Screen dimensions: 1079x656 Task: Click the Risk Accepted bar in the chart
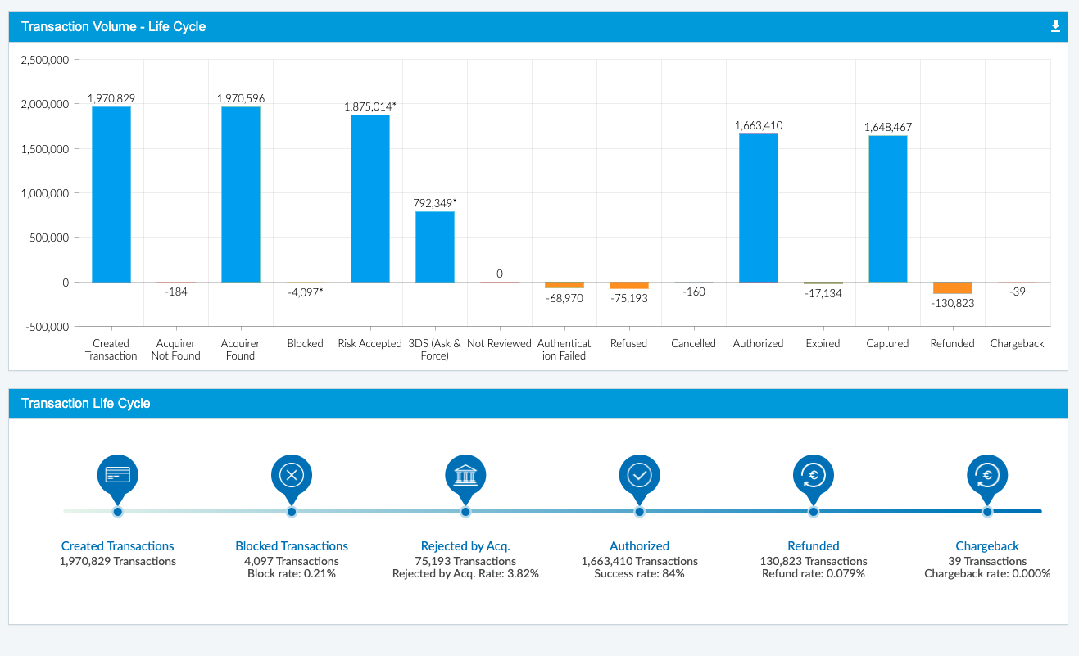[369, 197]
